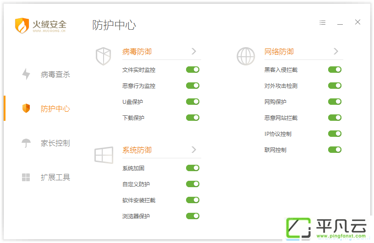Image resolution: width=374 pixels, height=243 pixels.
Task: Close the Huorong security window
Action: [x=357, y=22]
